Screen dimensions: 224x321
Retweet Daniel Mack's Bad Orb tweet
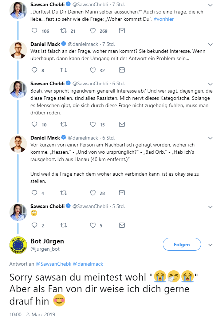(x=64, y=193)
